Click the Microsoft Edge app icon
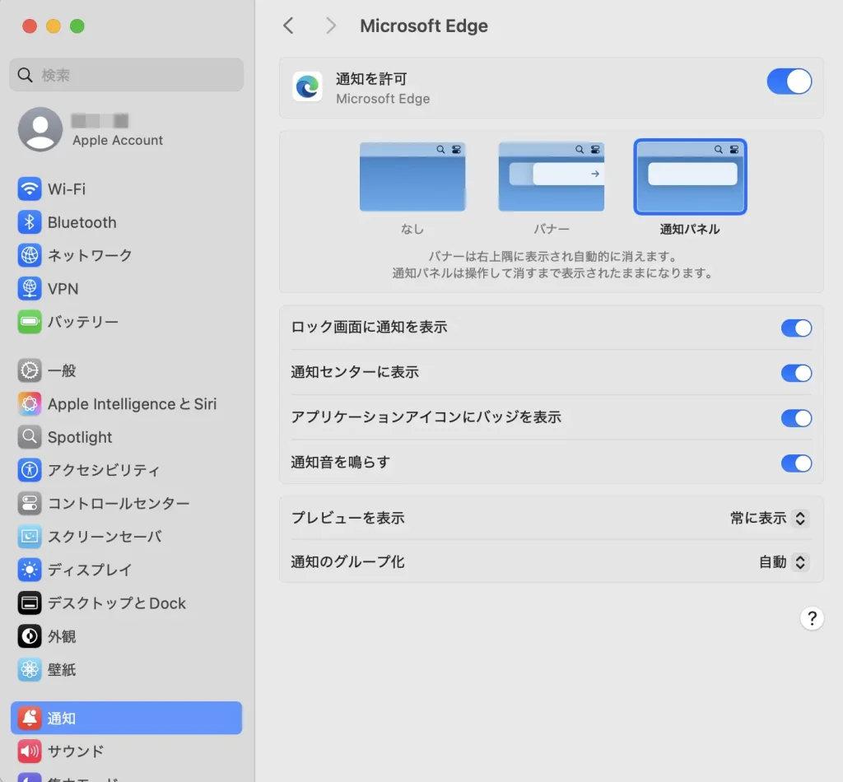Screen dimensions: 843x782 tap(308, 87)
